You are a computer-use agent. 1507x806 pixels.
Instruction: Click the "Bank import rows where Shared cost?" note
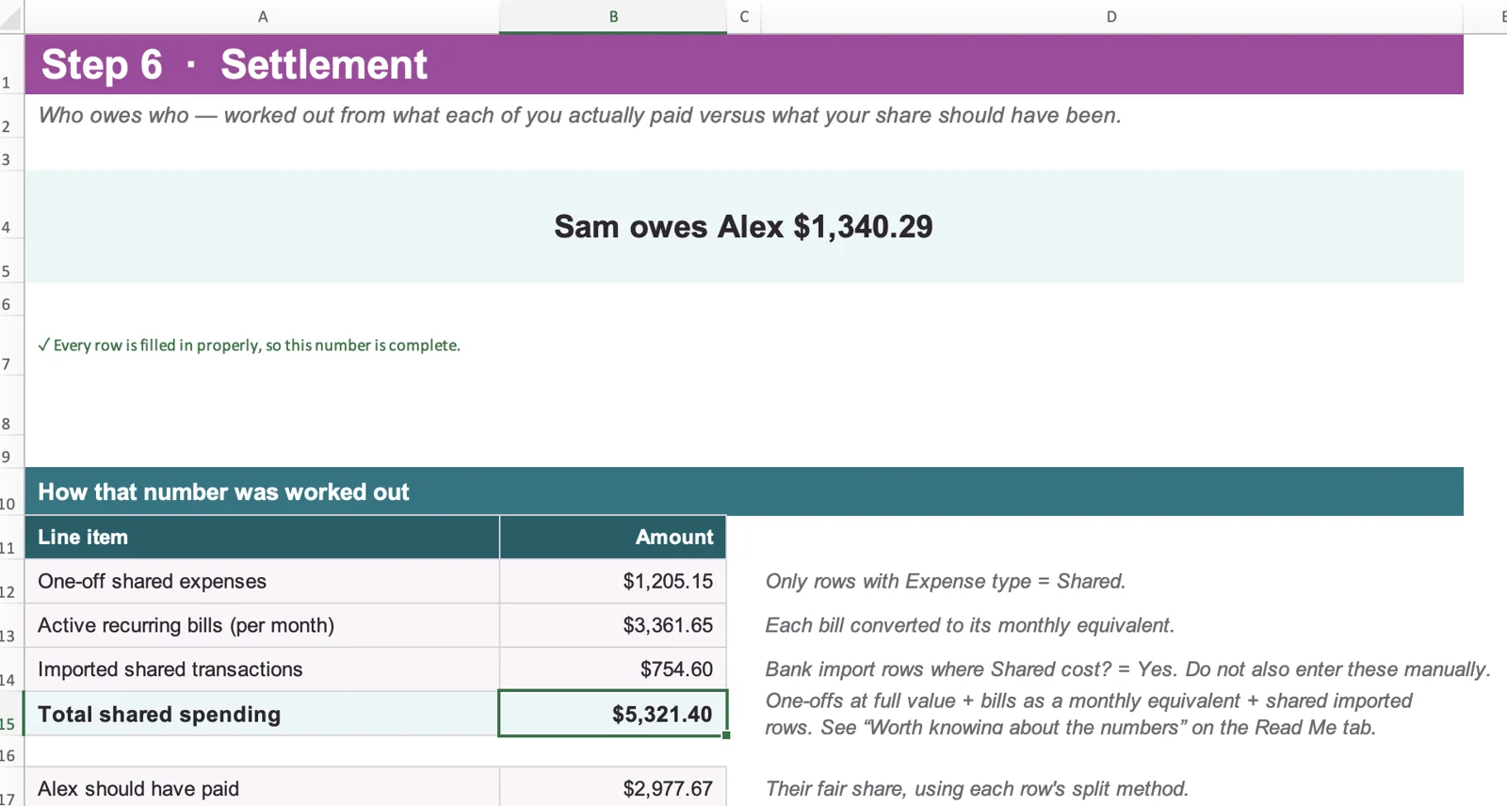1127,669
